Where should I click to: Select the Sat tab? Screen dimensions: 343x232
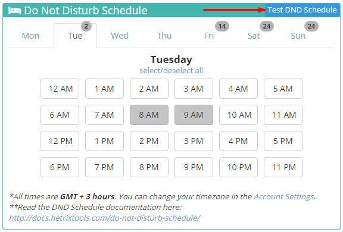254,36
